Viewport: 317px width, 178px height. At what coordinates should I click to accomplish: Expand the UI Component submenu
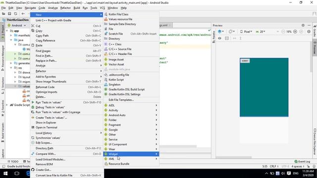pos(131,144)
